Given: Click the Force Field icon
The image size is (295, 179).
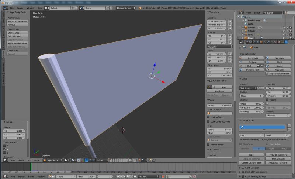Looking at the screenshot, I should [x=241, y=58].
